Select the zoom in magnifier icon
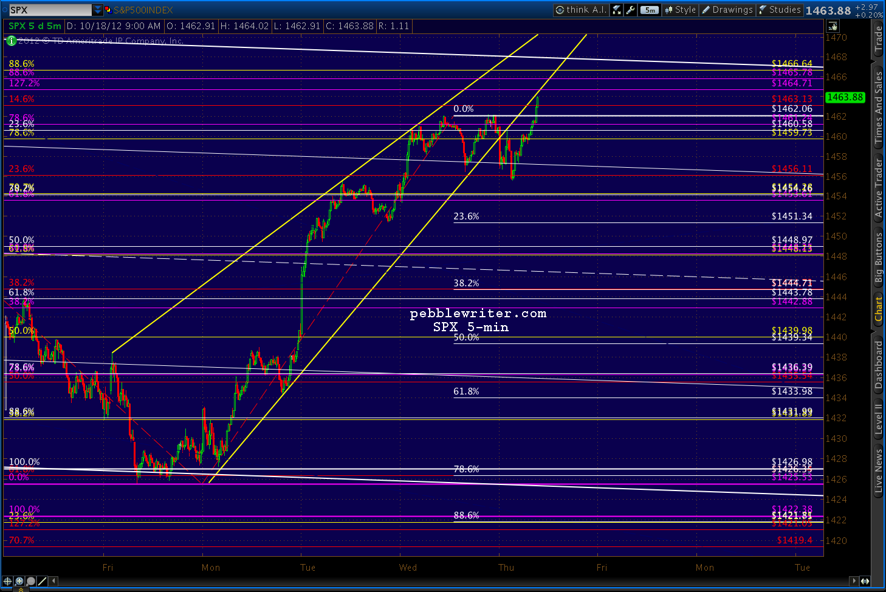Screen dimensions: 886x592 [x=19, y=581]
